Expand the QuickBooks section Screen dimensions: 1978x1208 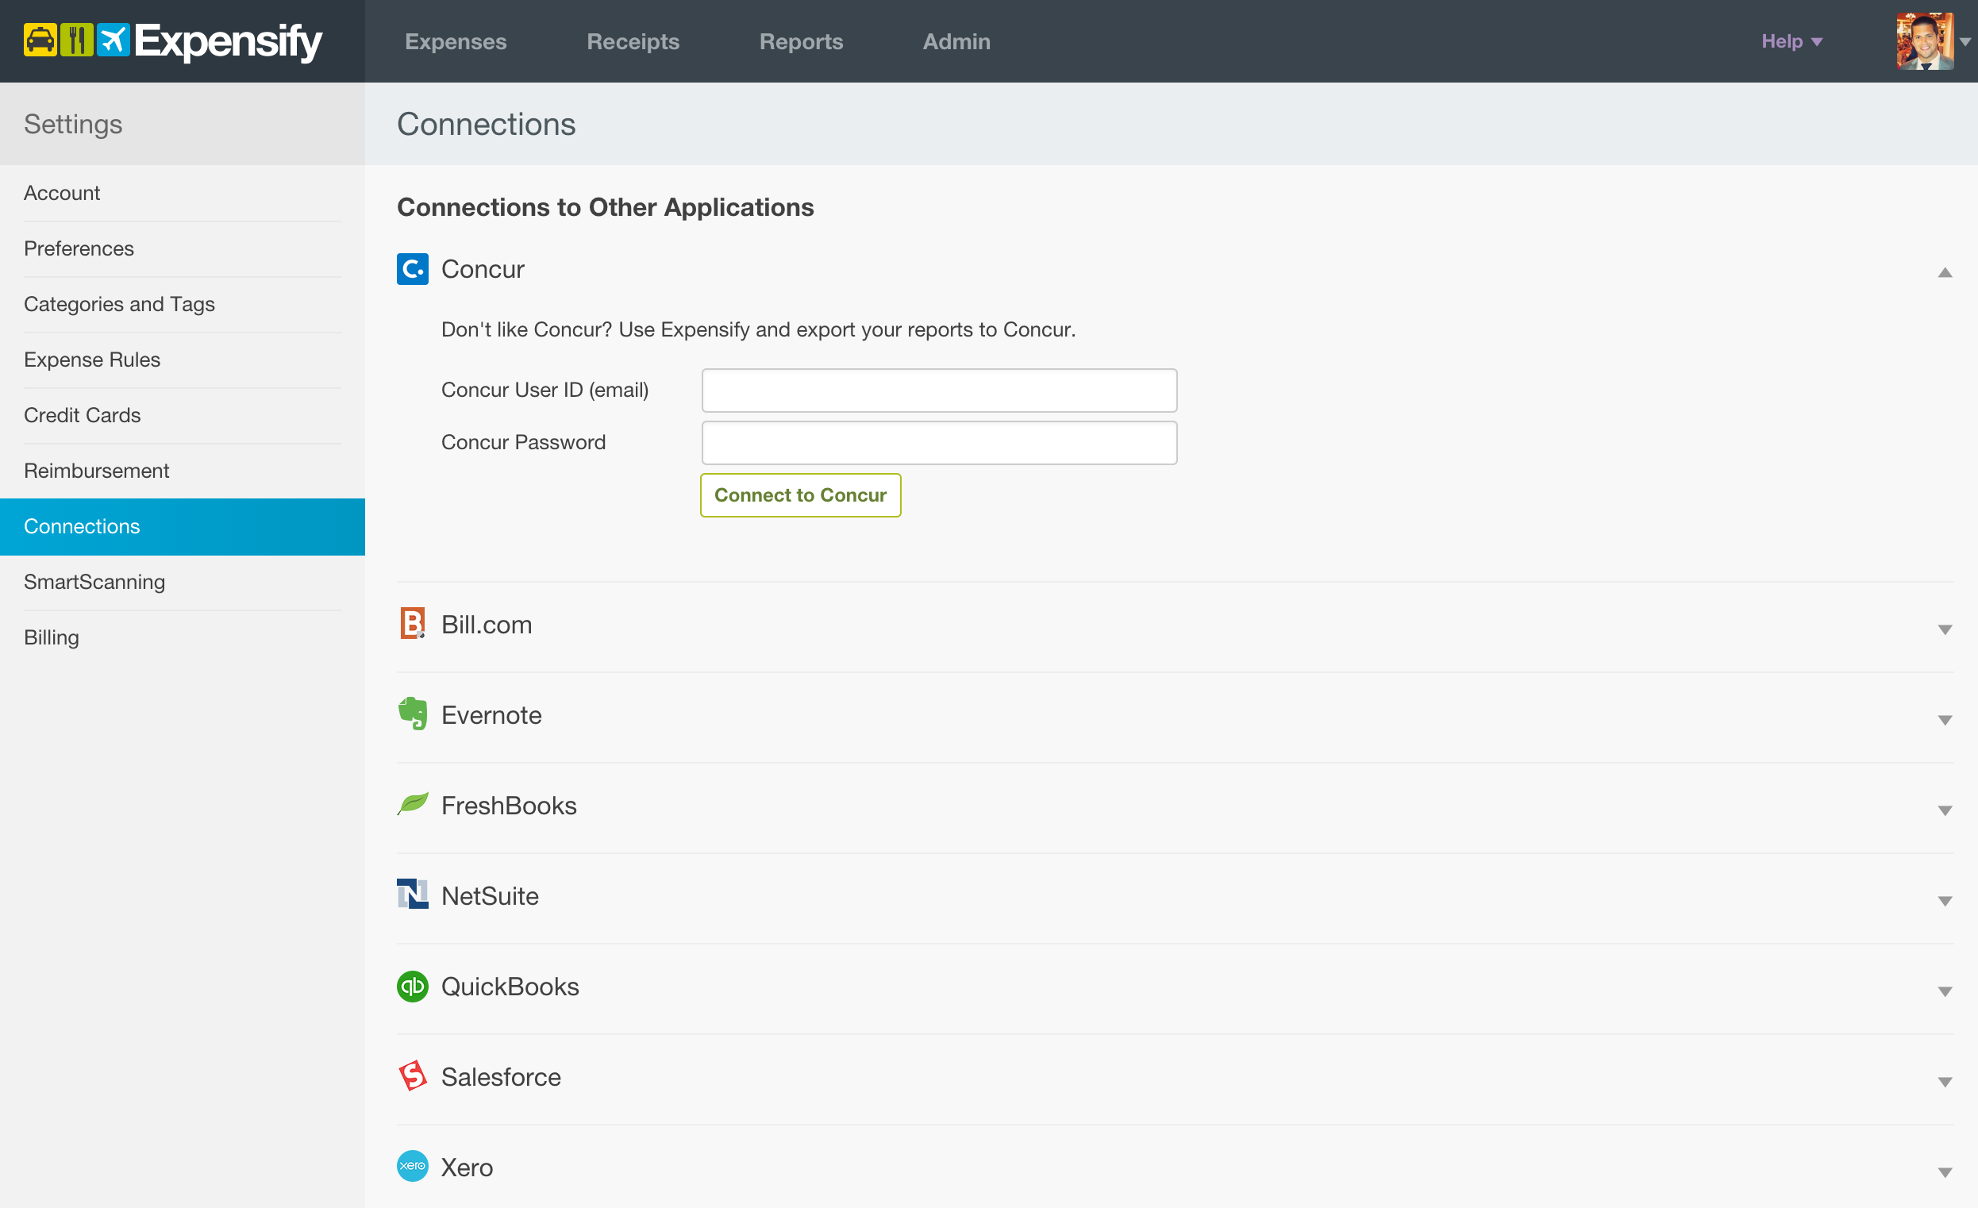click(1944, 991)
